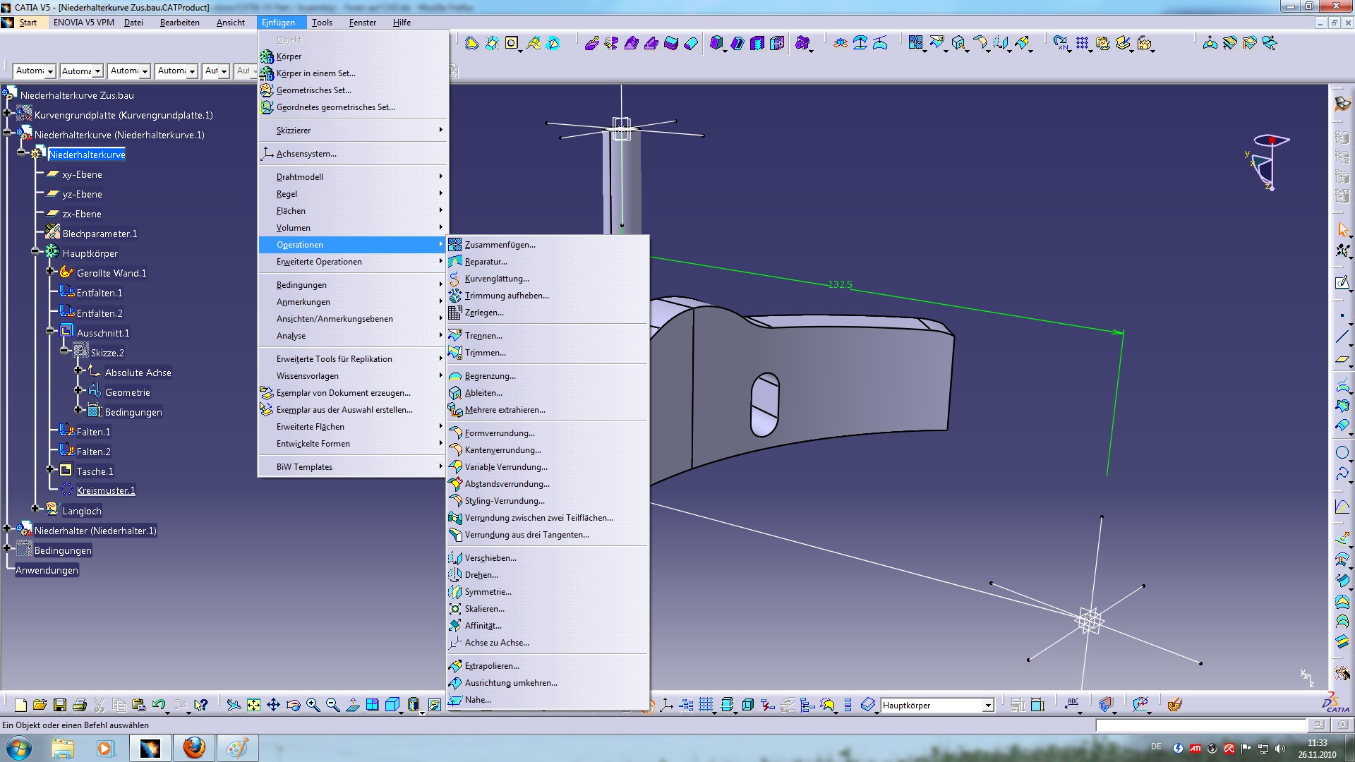Save the document with the floppy icon

click(x=60, y=705)
